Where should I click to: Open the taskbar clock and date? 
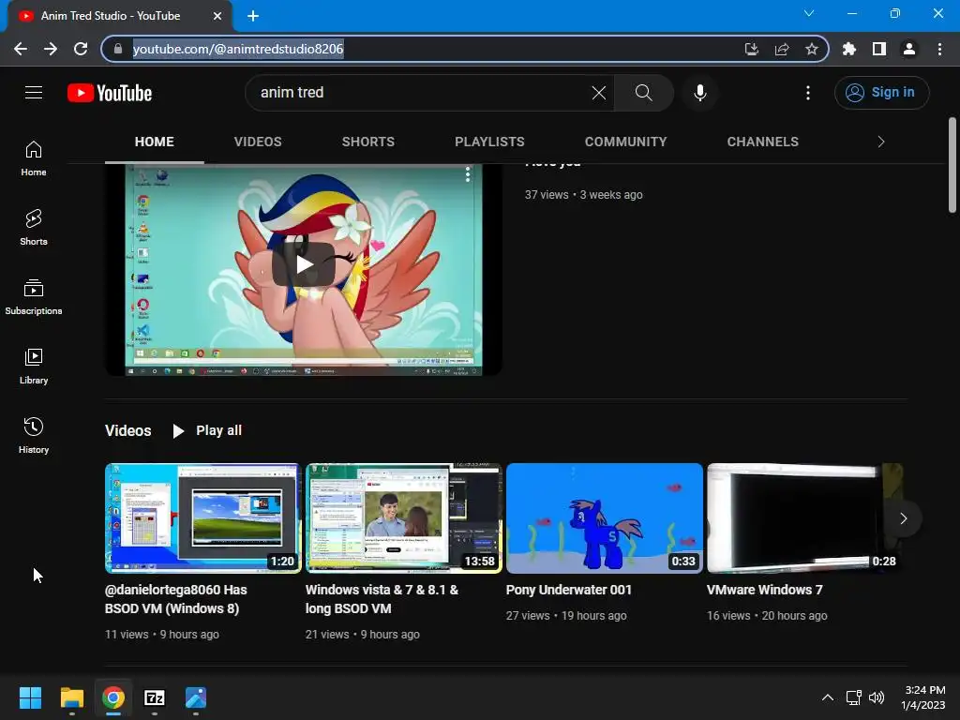(922, 697)
